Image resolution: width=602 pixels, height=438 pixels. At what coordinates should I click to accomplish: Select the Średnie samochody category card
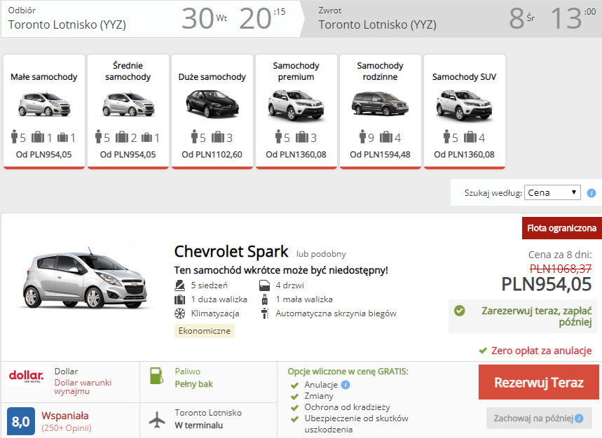coord(128,111)
